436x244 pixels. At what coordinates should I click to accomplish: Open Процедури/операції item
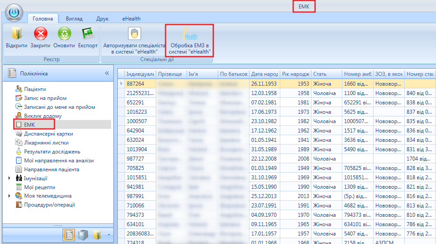point(50,205)
